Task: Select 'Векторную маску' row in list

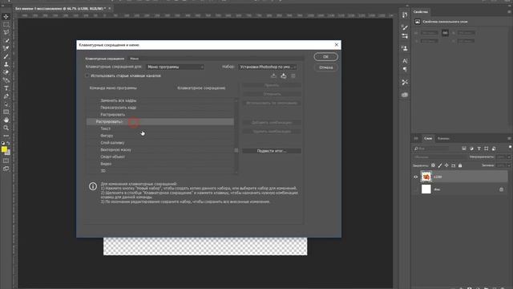Action: (160, 150)
